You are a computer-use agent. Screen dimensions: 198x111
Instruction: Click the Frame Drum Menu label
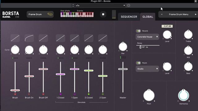(x=179, y=14)
